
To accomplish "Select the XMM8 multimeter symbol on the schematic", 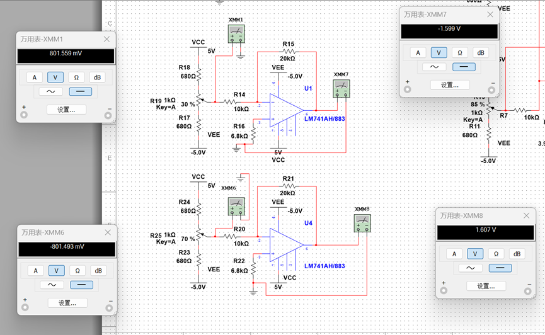I will pos(362,223).
